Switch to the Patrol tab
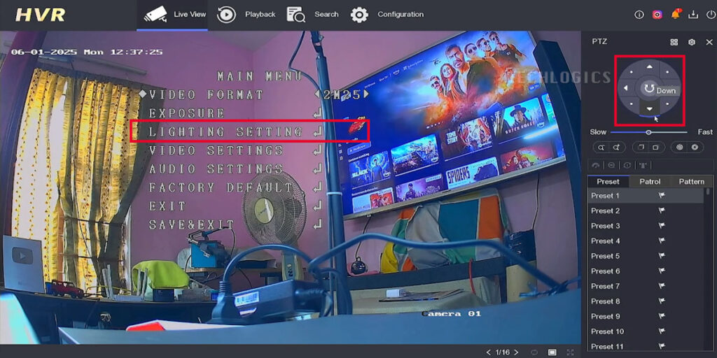 (649, 182)
